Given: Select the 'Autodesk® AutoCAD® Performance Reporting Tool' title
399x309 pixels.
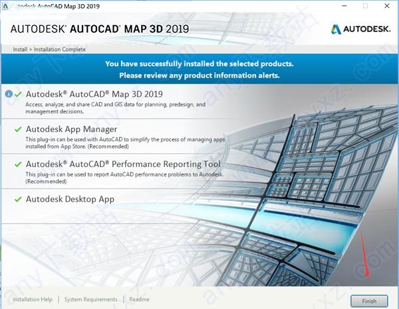Looking at the screenshot, I should [123, 164].
